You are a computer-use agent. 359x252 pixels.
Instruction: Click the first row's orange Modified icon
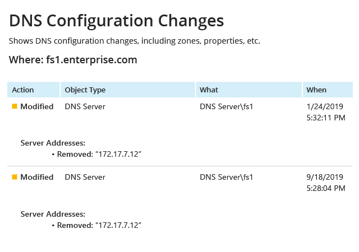15,106
